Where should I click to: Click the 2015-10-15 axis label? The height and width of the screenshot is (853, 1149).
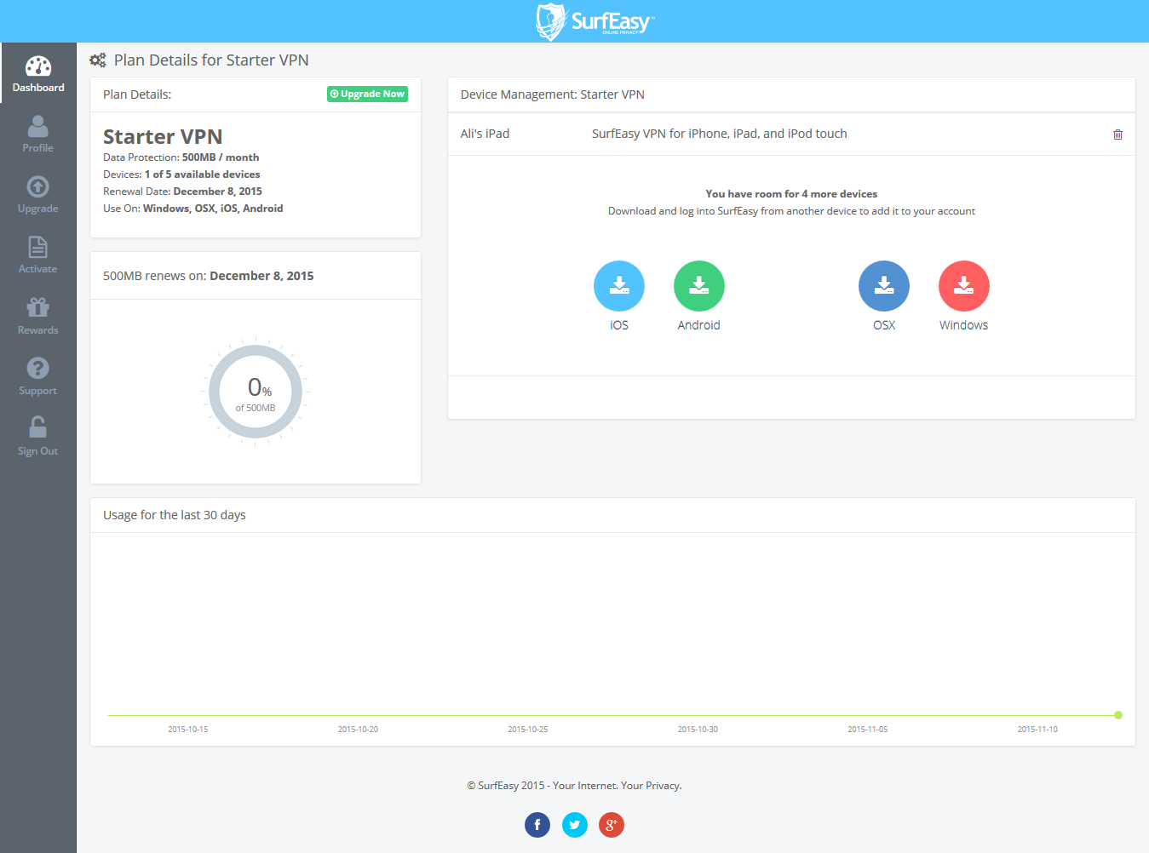pos(188,730)
